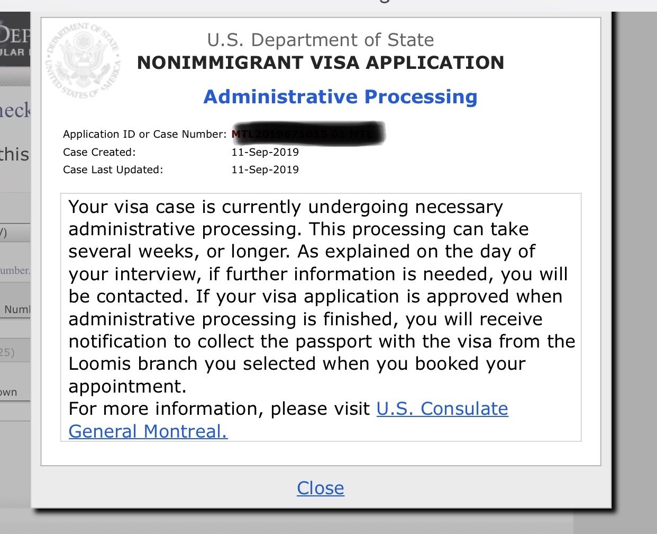Click the partially hidden field ending in 'own'

click(x=15, y=393)
